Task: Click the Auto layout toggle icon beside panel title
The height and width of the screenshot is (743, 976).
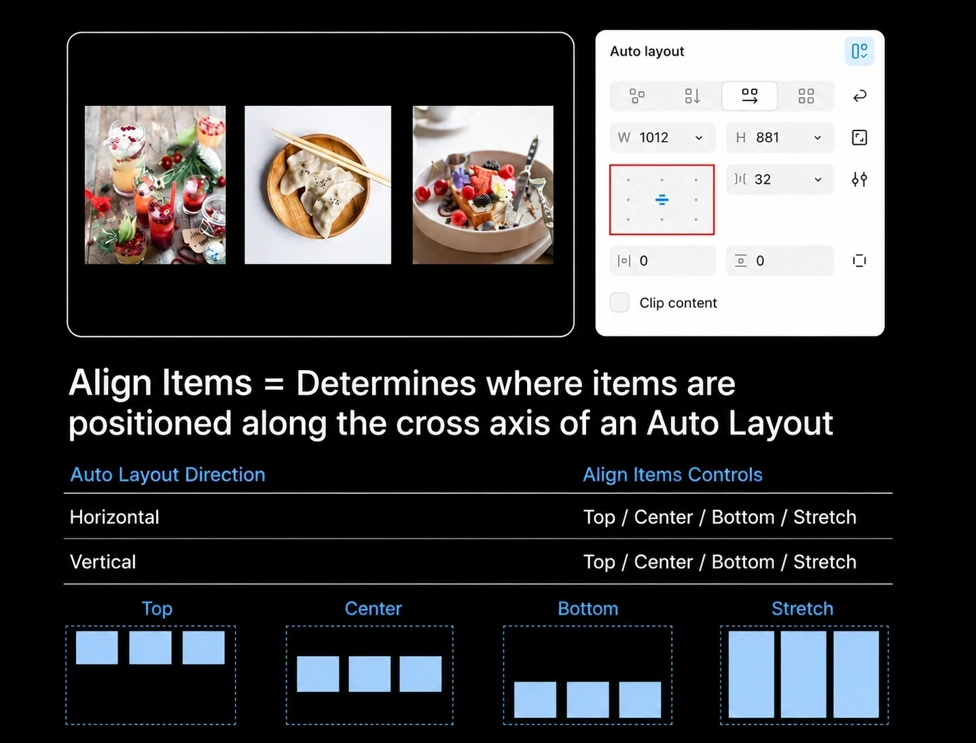Action: pyautogui.click(x=859, y=52)
